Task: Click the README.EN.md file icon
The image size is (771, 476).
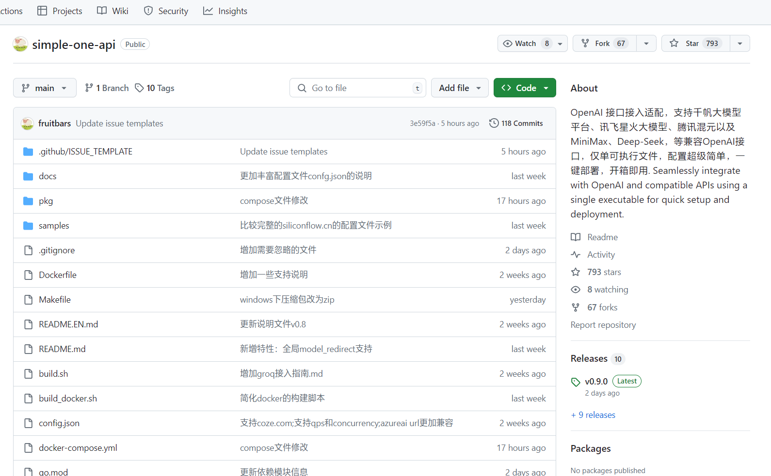Action: [28, 324]
